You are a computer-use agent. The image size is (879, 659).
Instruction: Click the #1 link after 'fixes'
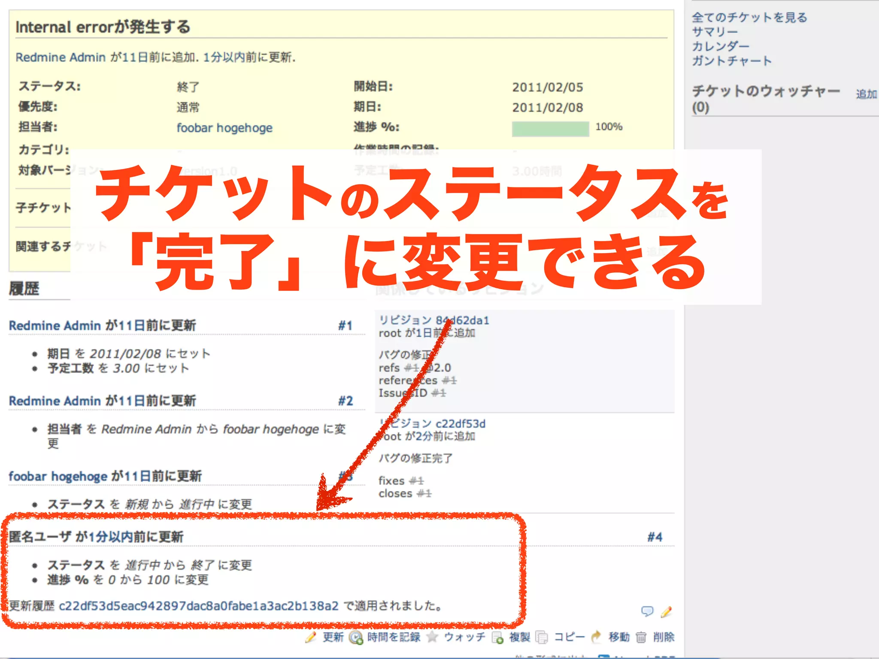point(416,481)
